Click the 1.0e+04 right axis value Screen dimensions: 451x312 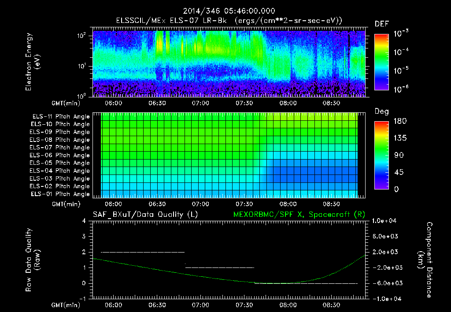(384, 221)
